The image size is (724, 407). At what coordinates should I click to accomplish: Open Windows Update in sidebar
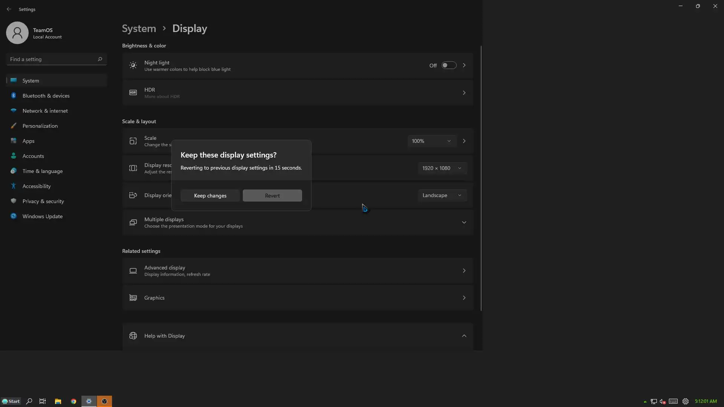[42, 216]
